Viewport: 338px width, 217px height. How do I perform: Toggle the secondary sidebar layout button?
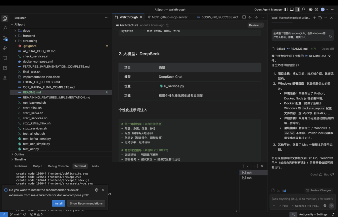click(297, 10)
